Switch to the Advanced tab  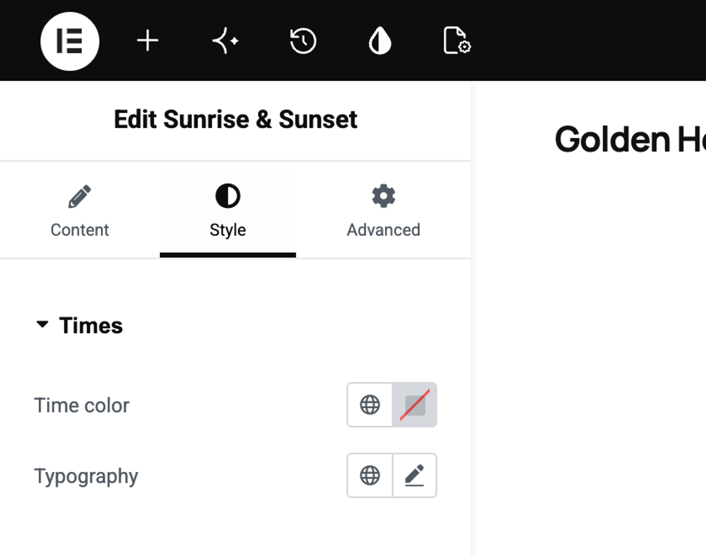point(383,211)
